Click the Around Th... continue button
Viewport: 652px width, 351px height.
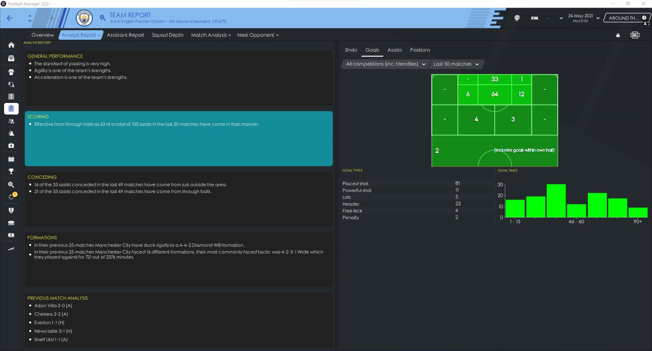(x=628, y=18)
